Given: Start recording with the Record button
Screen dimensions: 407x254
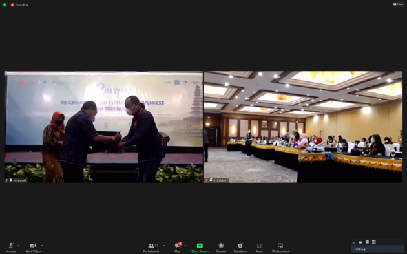Looking at the screenshot, I should pyautogui.click(x=221, y=248).
